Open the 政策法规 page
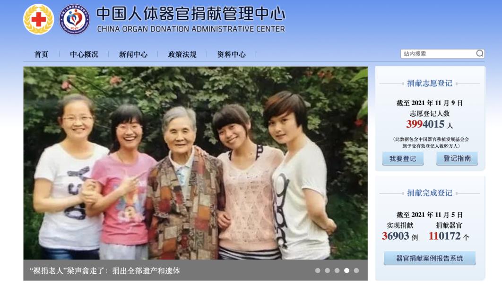 (x=182, y=54)
